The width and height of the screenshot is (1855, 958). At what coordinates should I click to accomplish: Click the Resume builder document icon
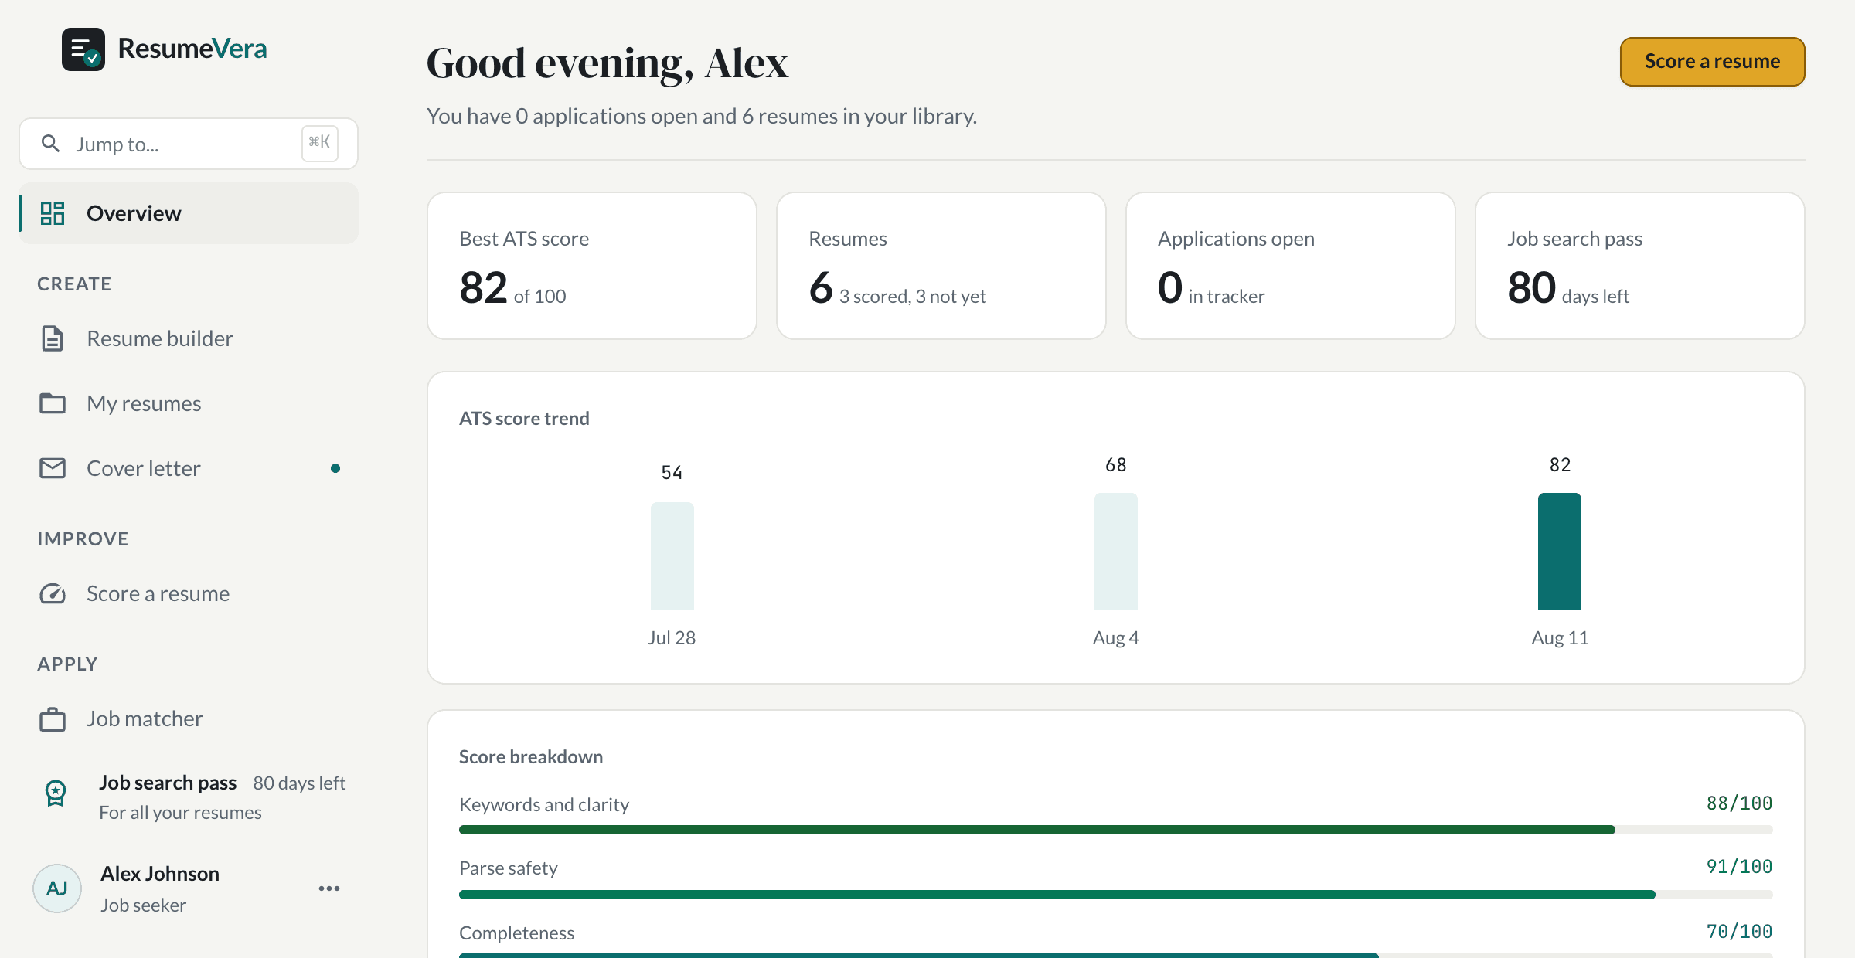[53, 338]
